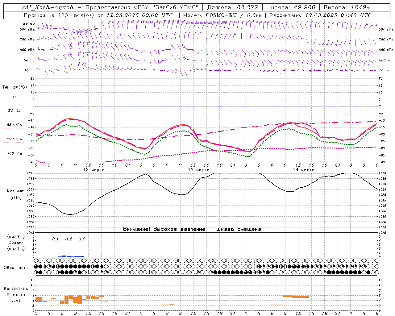395x316 pixels.
Task: Click the Облачность cloud cover label
Action: tap(16, 268)
